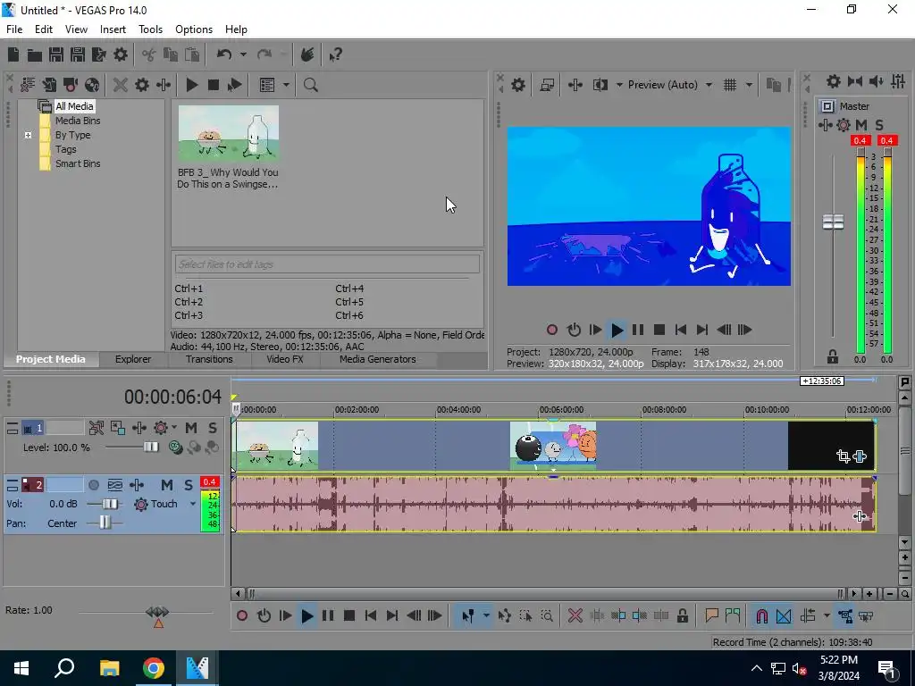The image size is (915, 686).
Task: Open Touch automation mode dropdown on track 2
Action: [x=193, y=504]
